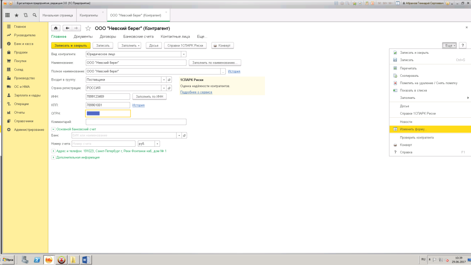This screenshot has height=265, width=471.
Task: Go to home page via house button
Action: pos(56,28)
